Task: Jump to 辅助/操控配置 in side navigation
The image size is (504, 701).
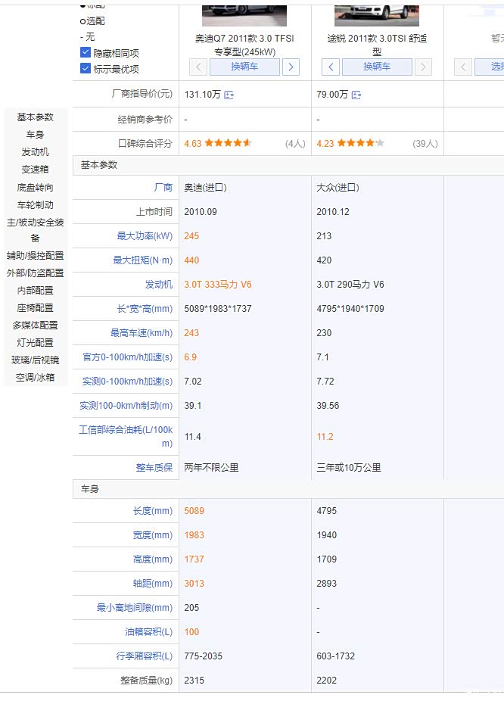Action: [x=36, y=256]
